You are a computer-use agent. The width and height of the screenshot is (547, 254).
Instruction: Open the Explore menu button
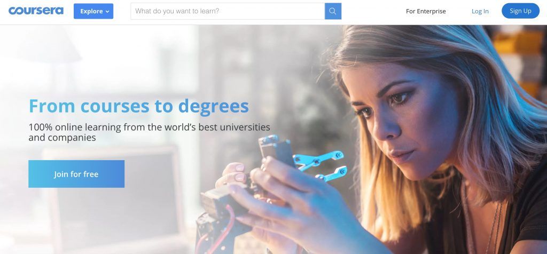point(93,11)
